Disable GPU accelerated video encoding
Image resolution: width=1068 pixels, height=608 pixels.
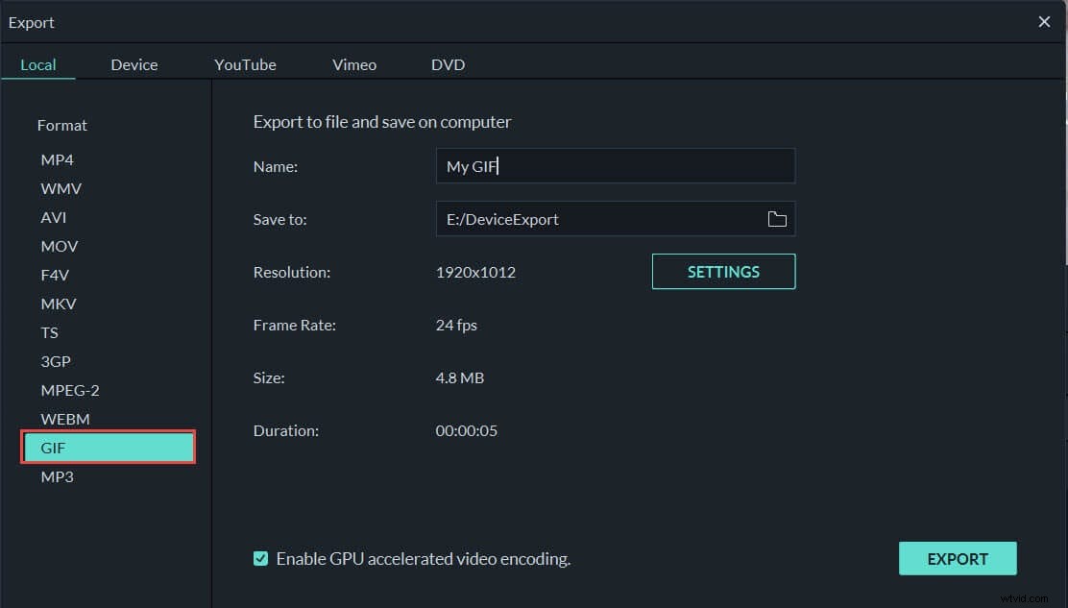click(x=260, y=558)
